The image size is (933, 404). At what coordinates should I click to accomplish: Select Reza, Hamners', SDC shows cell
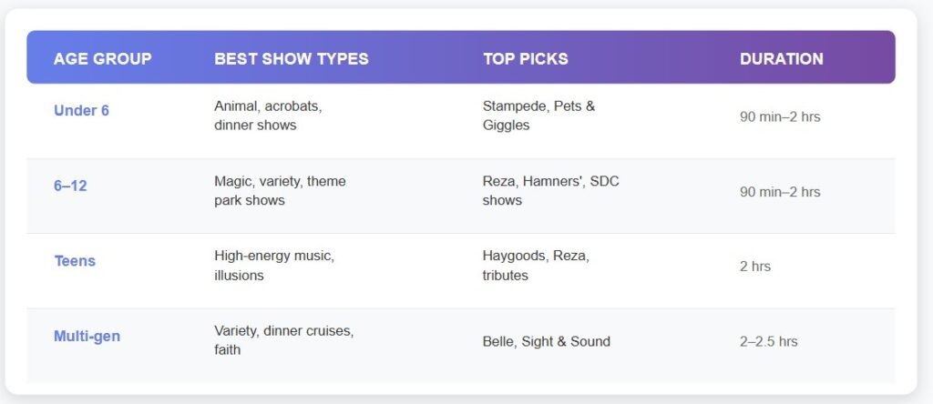pos(550,190)
